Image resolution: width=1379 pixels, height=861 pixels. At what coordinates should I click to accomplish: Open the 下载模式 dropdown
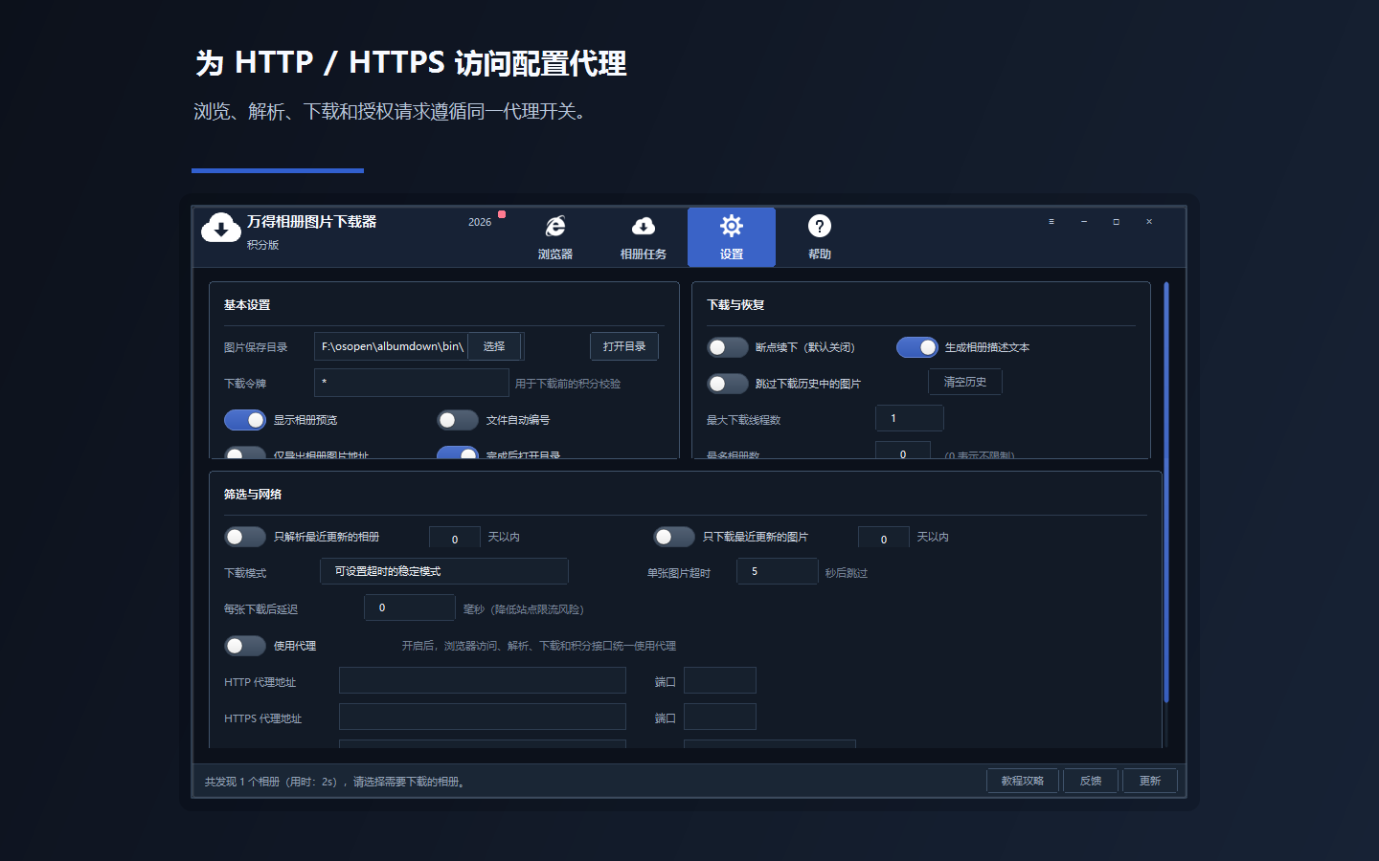pos(444,571)
